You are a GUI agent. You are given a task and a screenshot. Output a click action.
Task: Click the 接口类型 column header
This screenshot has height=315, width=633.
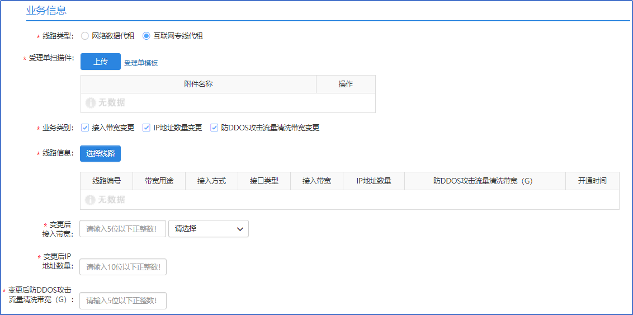[x=264, y=181]
